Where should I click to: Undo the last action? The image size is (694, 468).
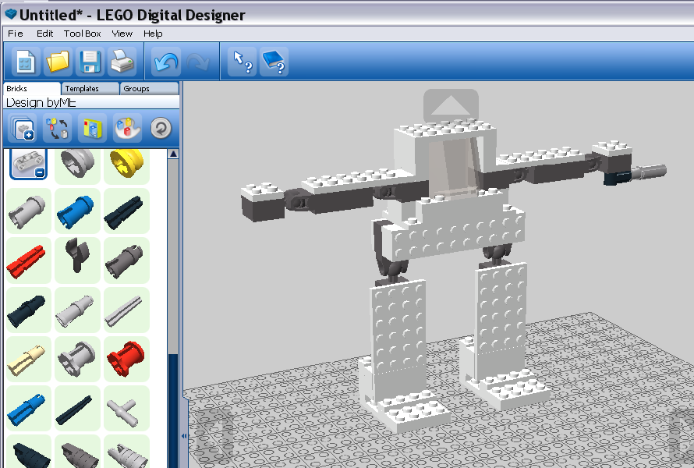click(x=166, y=62)
